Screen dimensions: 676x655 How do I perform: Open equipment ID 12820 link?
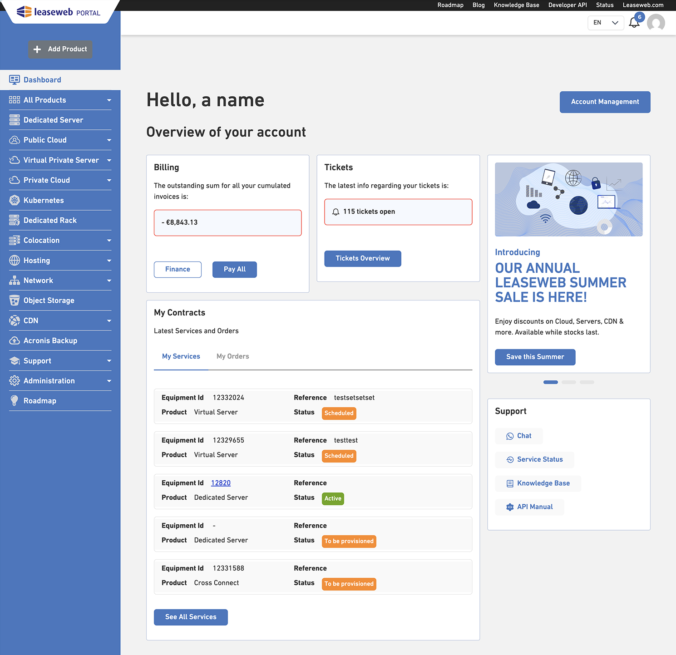tap(221, 483)
